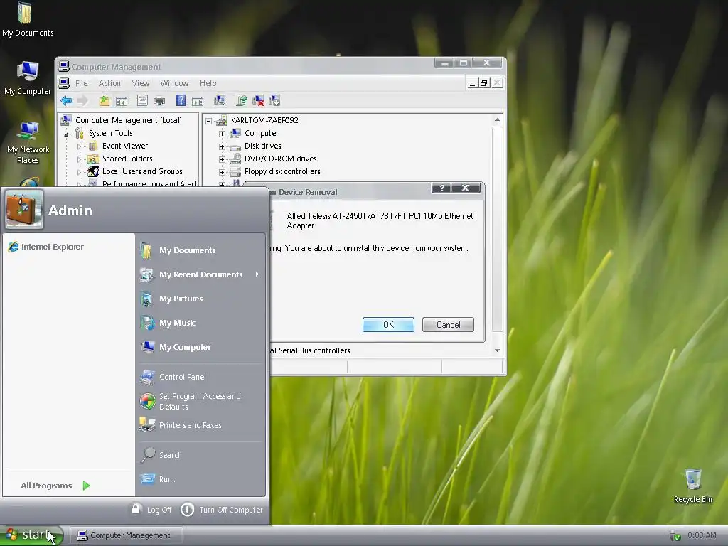Image resolution: width=728 pixels, height=546 pixels.
Task: Open the My Recent Documents submenu
Action: 200,274
